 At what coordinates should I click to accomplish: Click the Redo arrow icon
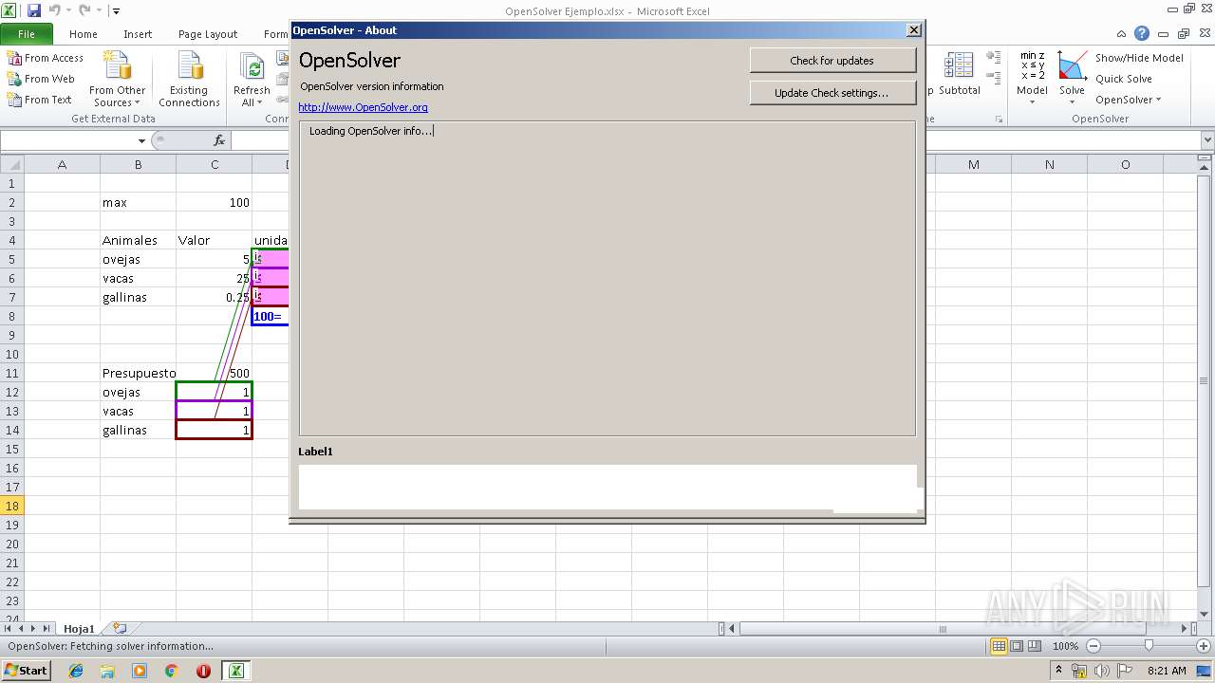coord(84,10)
